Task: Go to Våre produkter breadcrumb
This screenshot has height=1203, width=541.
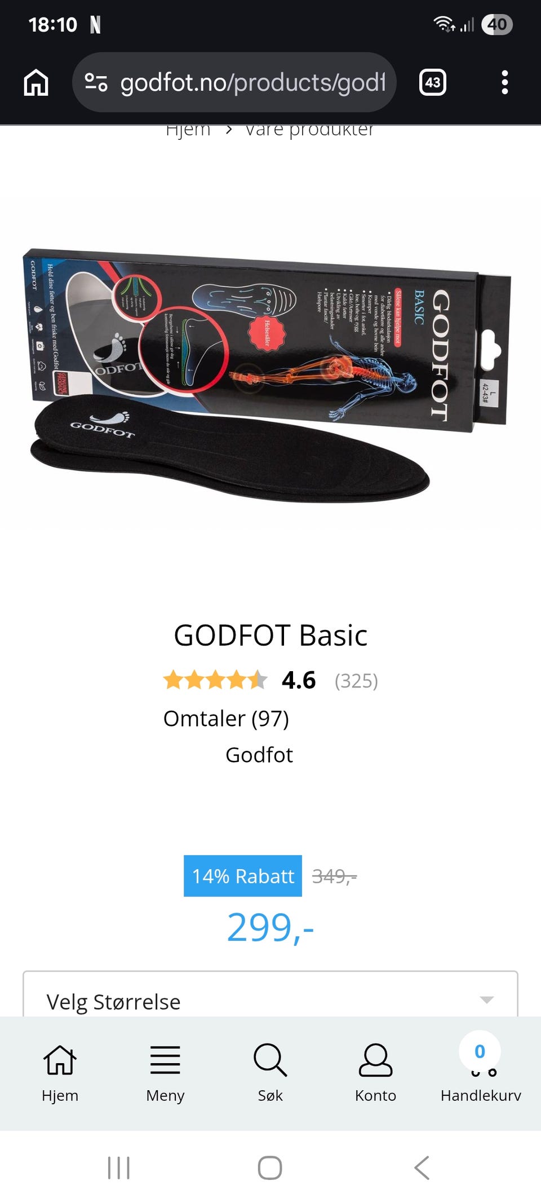Action: 309,131
